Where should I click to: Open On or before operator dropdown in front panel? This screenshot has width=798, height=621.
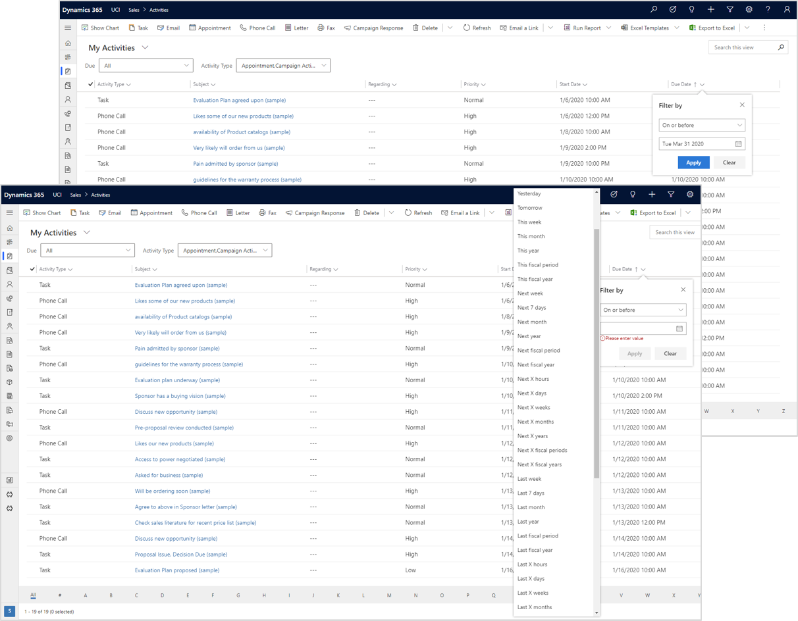[x=643, y=310]
